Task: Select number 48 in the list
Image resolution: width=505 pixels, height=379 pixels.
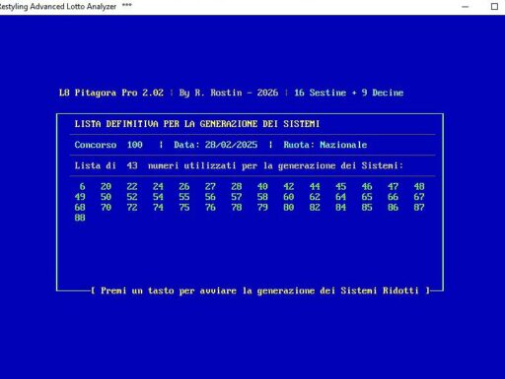Action: (x=419, y=187)
